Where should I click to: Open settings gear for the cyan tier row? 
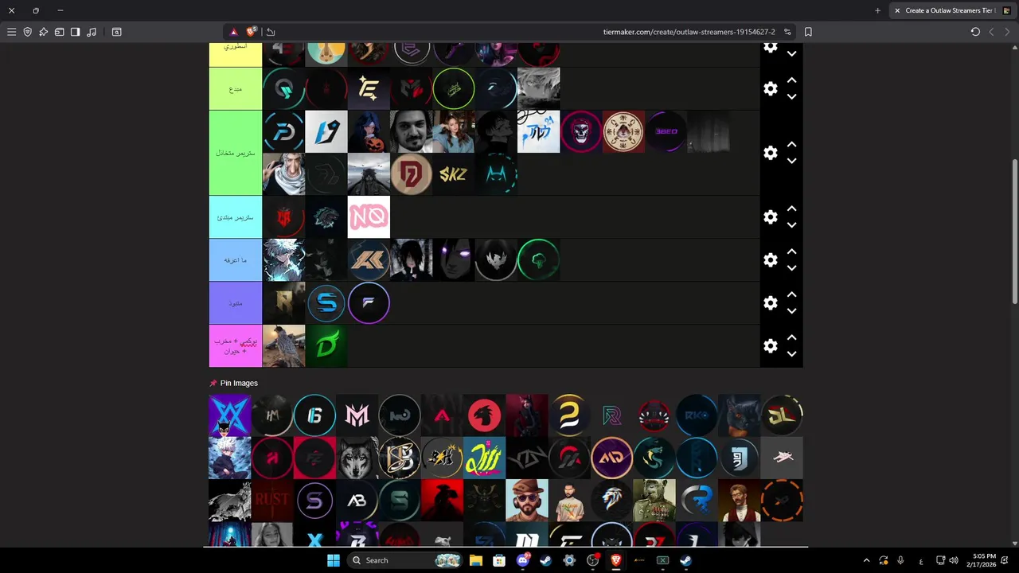770,217
